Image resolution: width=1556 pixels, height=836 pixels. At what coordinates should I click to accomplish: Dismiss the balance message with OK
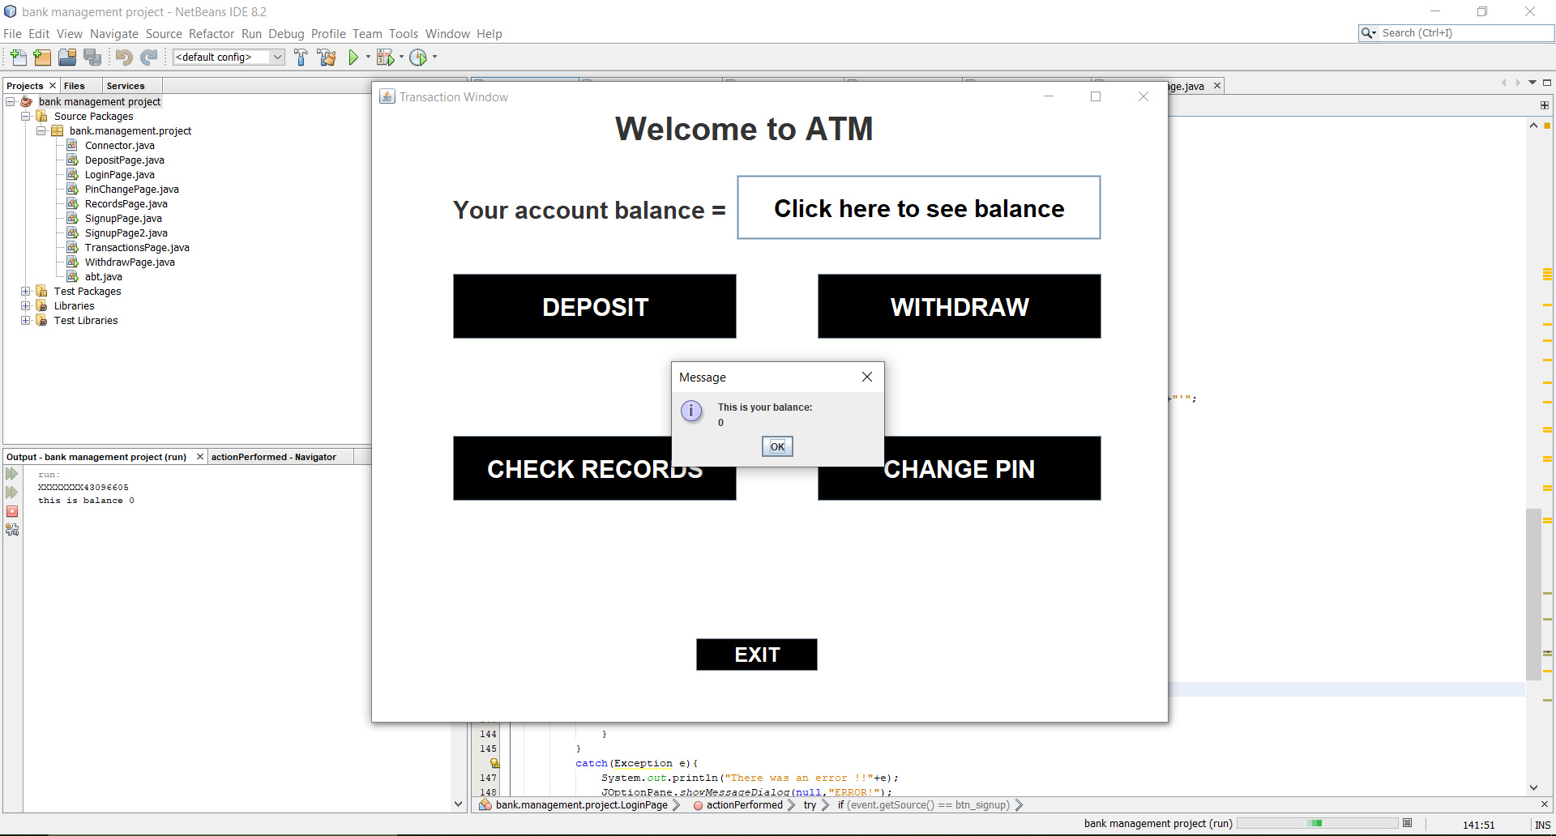pos(777,446)
